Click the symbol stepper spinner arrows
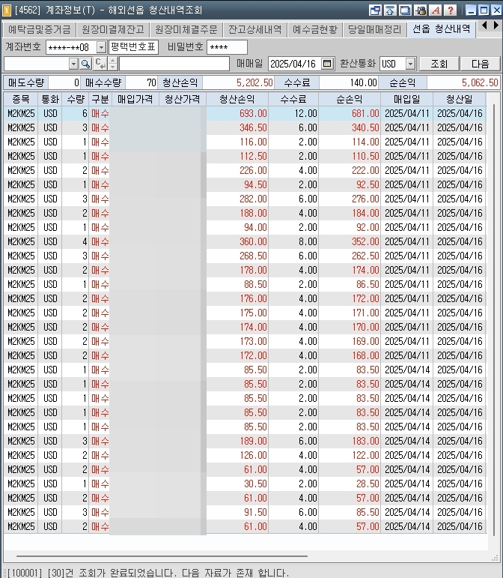 [x=113, y=64]
